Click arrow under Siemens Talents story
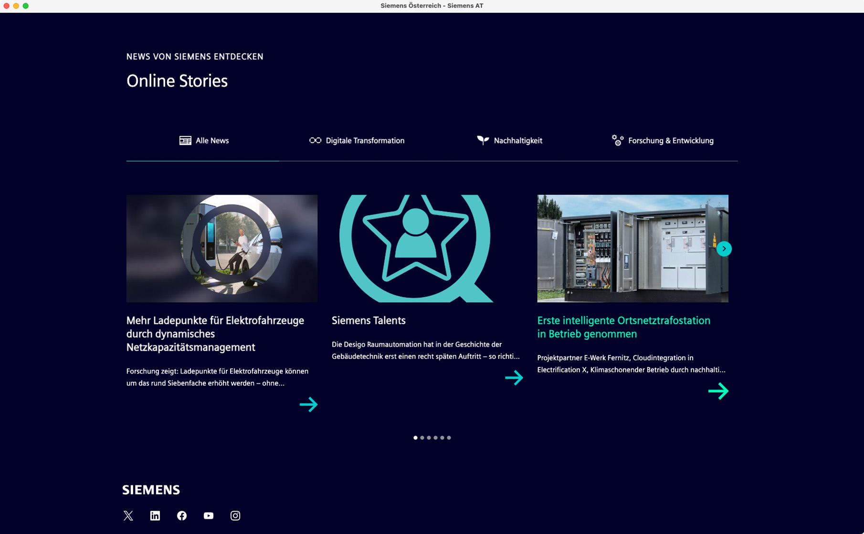Viewport: 864px width, 534px height. click(x=514, y=378)
